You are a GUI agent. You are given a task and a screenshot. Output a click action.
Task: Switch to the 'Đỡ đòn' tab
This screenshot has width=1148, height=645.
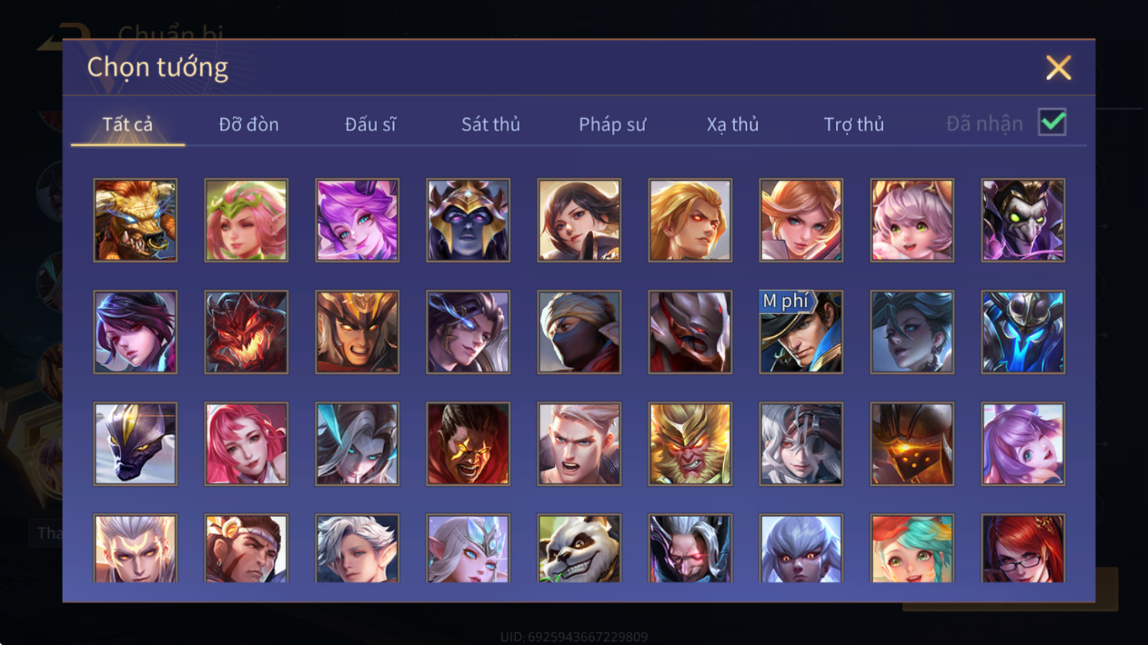(x=249, y=124)
